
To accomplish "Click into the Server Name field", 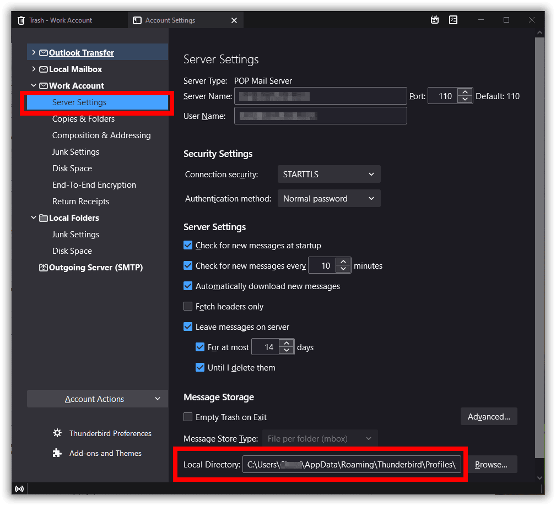I will tap(320, 96).
